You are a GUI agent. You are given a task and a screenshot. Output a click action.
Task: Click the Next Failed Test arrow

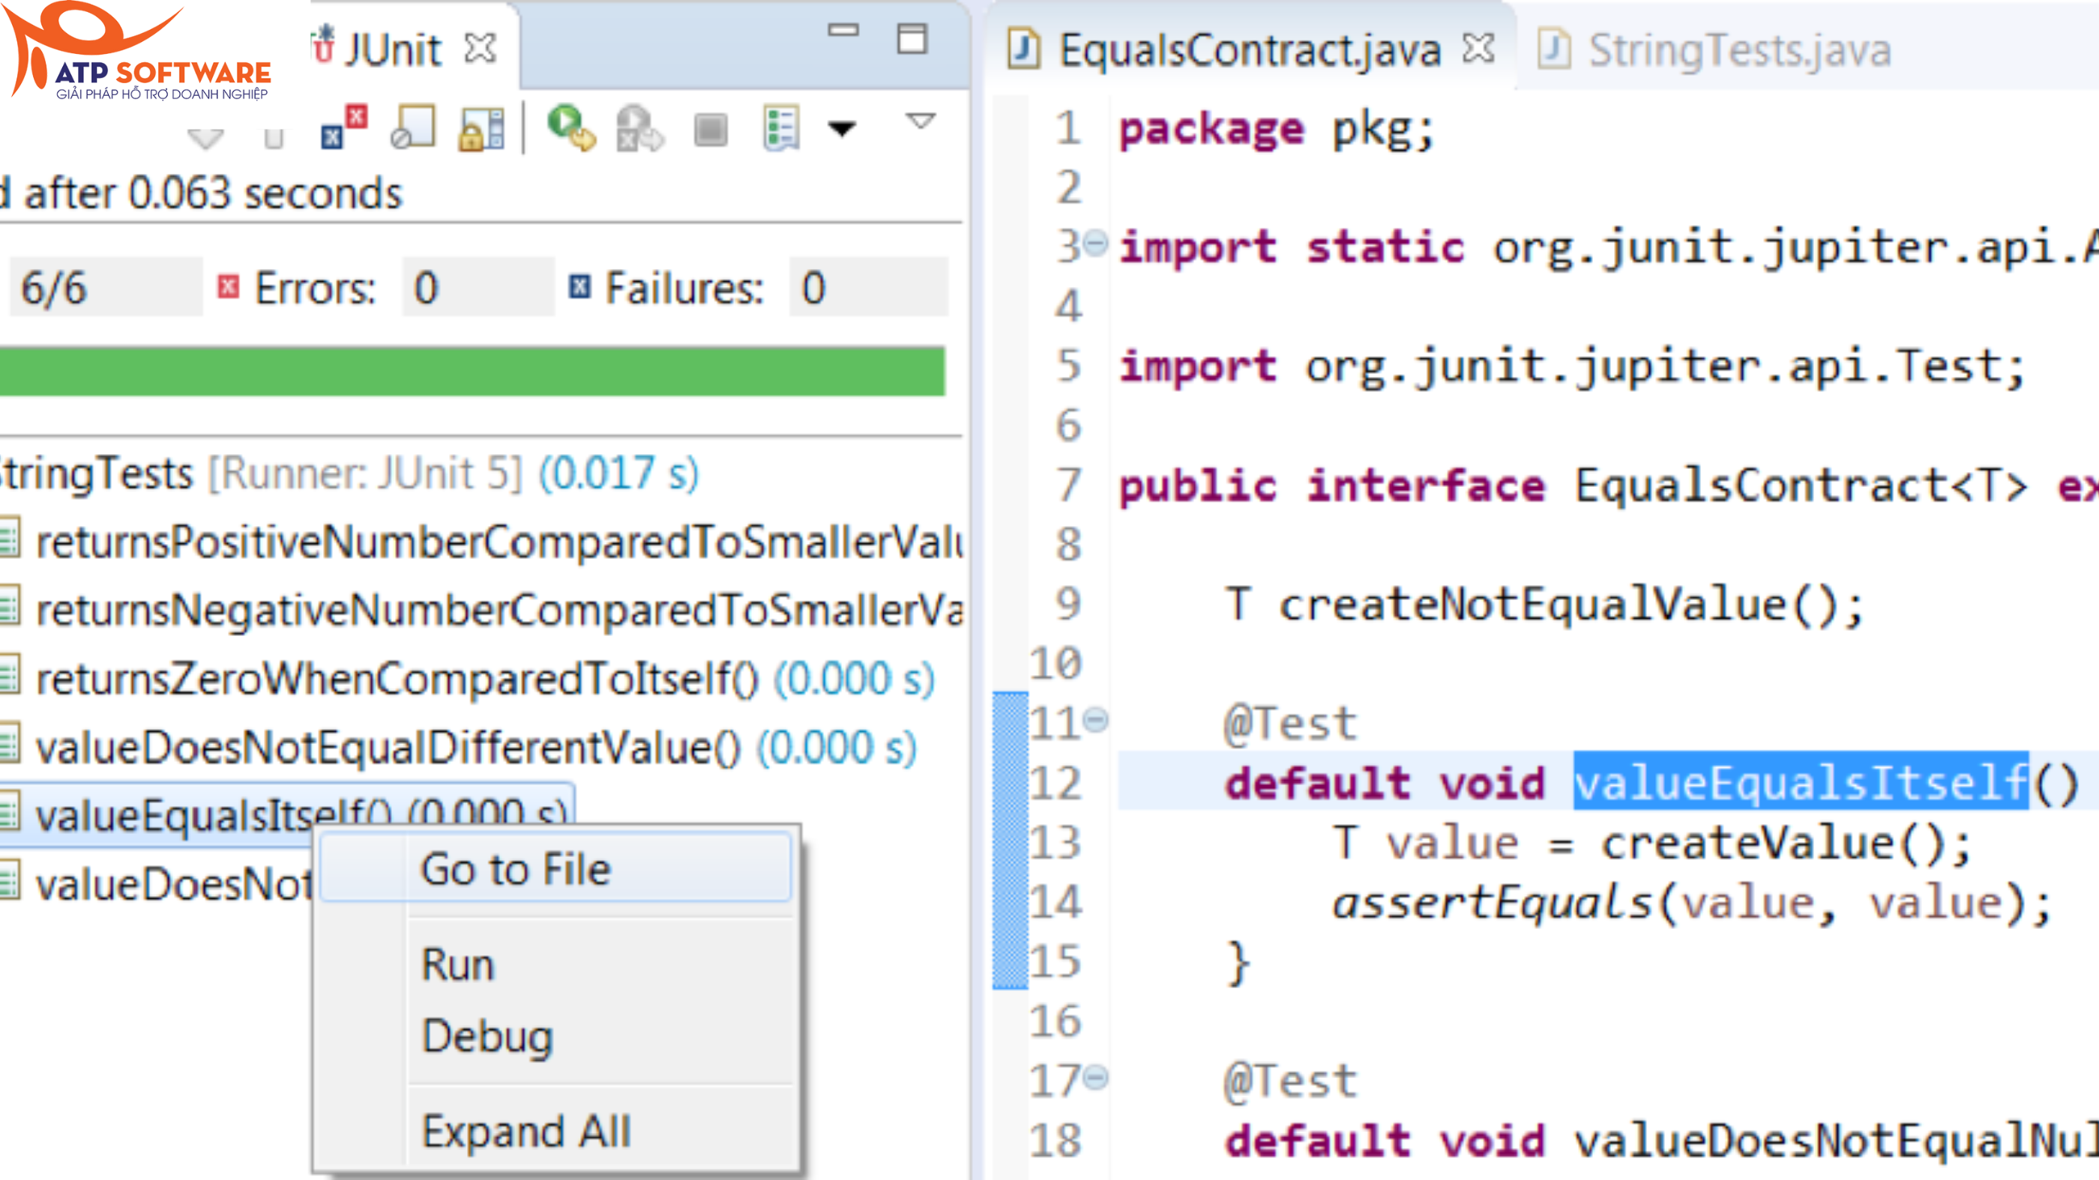pos(205,137)
